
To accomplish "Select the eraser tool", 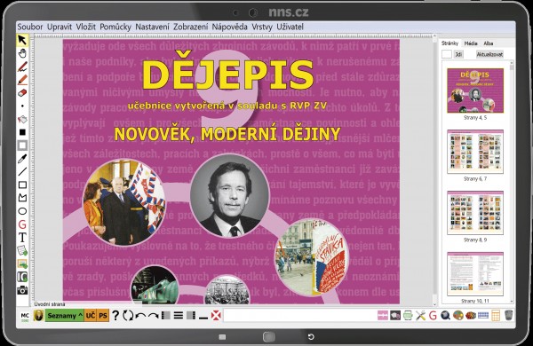I will click(x=22, y=92).
